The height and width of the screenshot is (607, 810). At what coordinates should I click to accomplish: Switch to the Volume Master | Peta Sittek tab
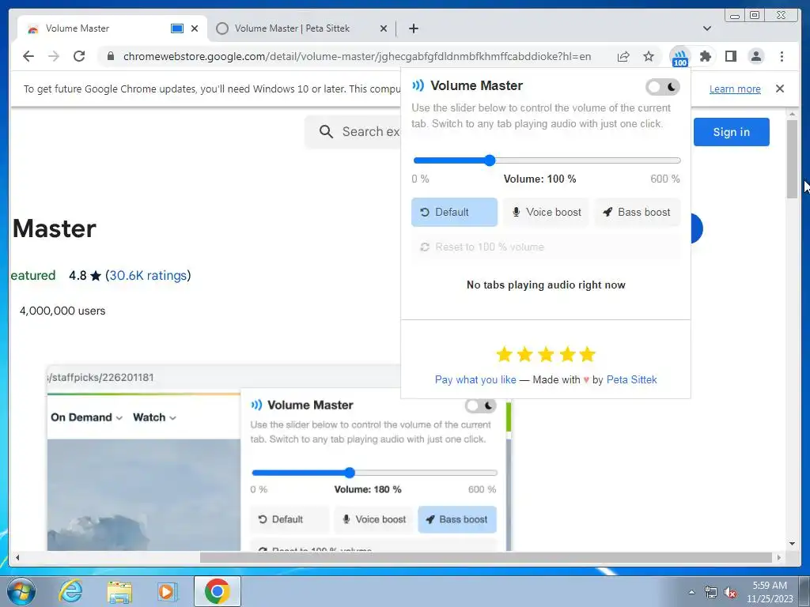tap(292, 28)
